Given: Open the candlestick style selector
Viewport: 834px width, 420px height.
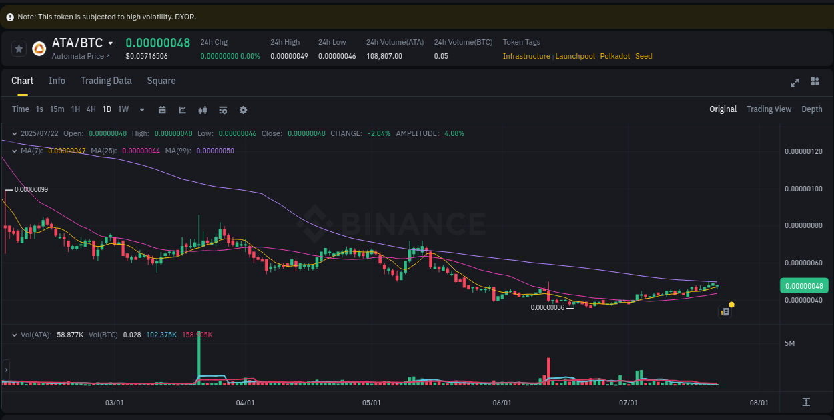Looking at the screenshot, I should tap(202, 109).
